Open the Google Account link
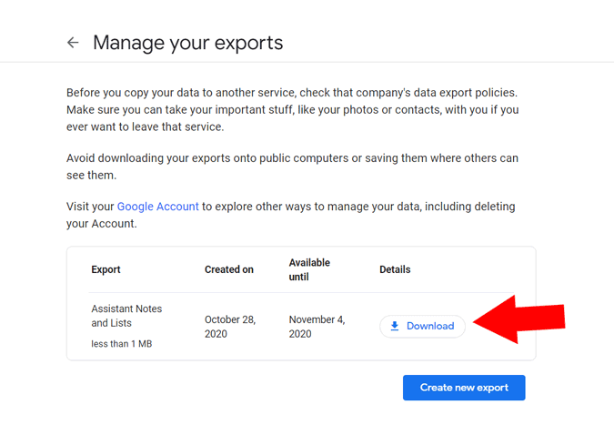614x435 pixels. tap(157, 207)
